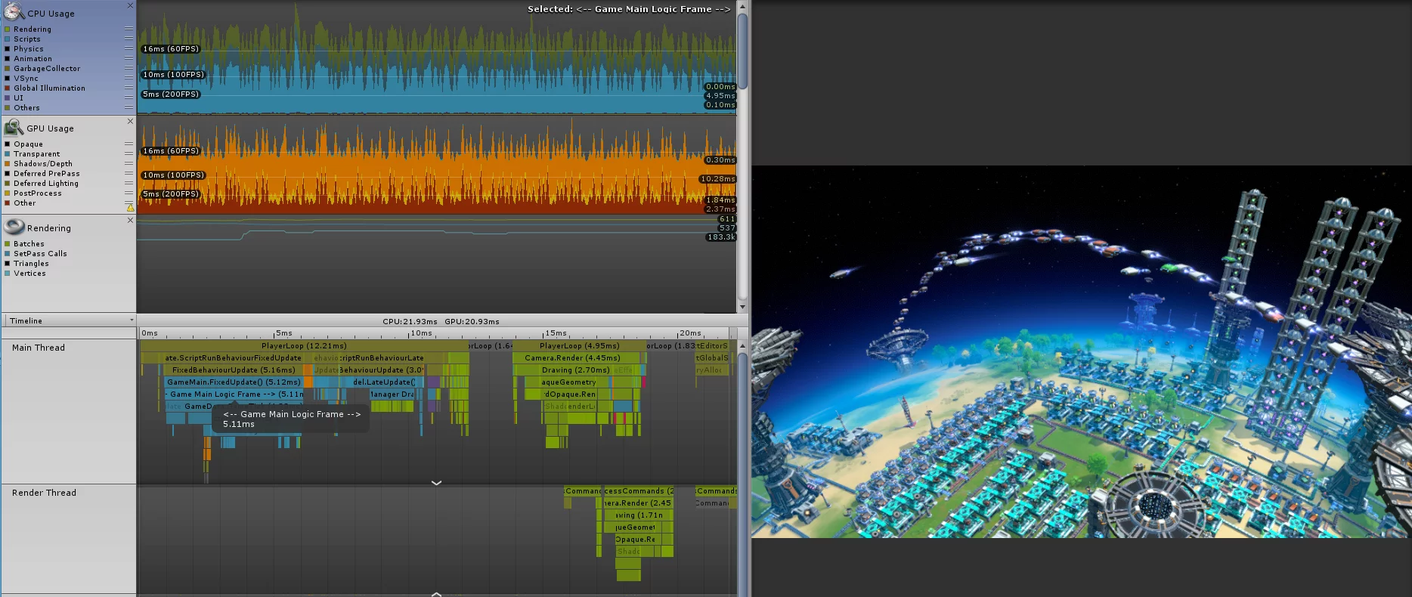Close the Rendering profiler module

tap(130, 220)
